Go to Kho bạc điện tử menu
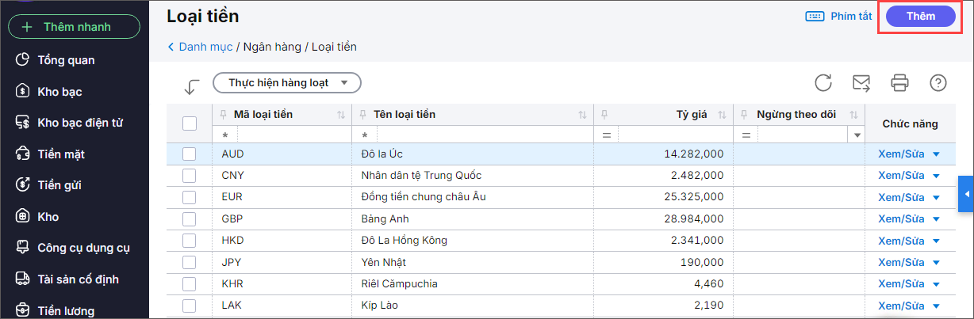The height and width of the screenshot is (319, 974). (x=79, y=123)
